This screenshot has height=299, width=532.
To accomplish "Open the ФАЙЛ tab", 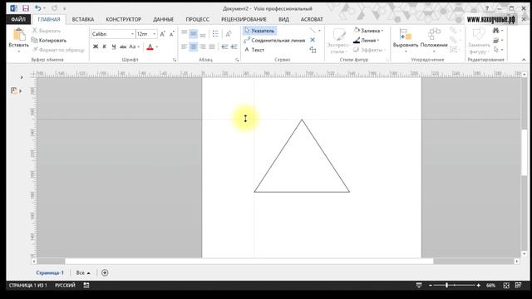I will coord(18,19).
